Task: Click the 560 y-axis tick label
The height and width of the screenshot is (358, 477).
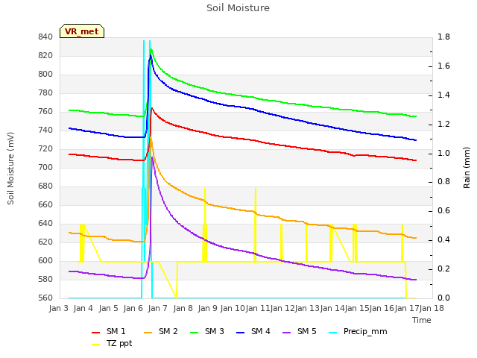Action: pos(45,298)
